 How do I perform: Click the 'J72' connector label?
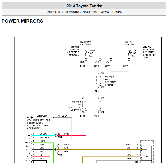(x=102, y=112)
